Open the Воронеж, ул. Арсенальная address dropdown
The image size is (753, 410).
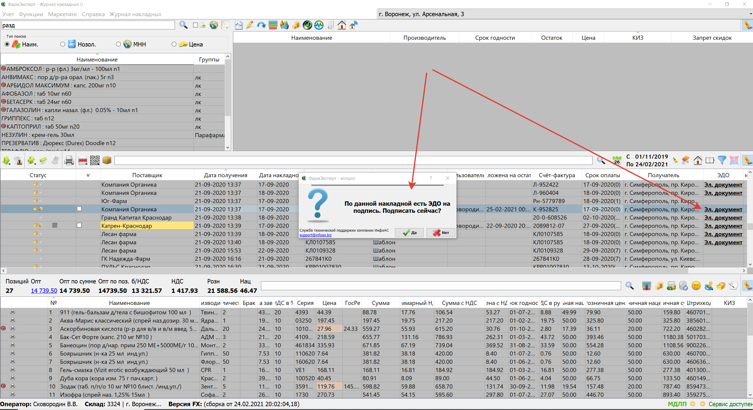point(750,14)
